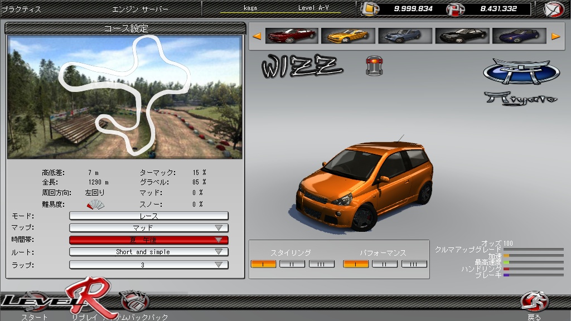Click the mud (マッド:) value 0 %
Image resolution: width=571 pixels, height=321 pixels.
tap(198, 192)
